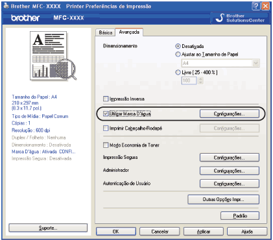Screen dimensions: 273x240
Task: Click the printer icon in the title bar
Action: tap(6, 6)
